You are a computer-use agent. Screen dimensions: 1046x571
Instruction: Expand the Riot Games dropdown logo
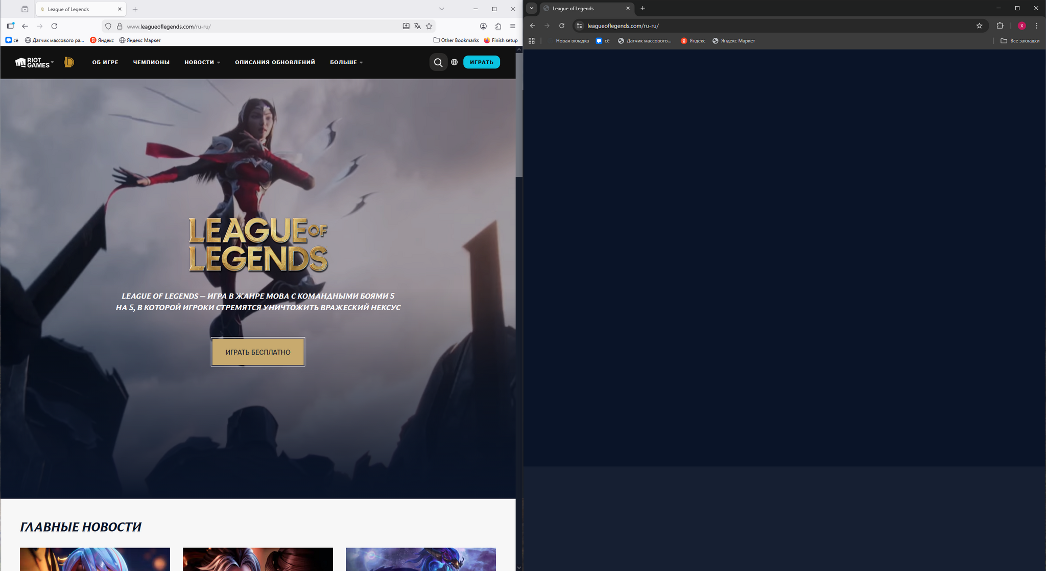point(34,62)
